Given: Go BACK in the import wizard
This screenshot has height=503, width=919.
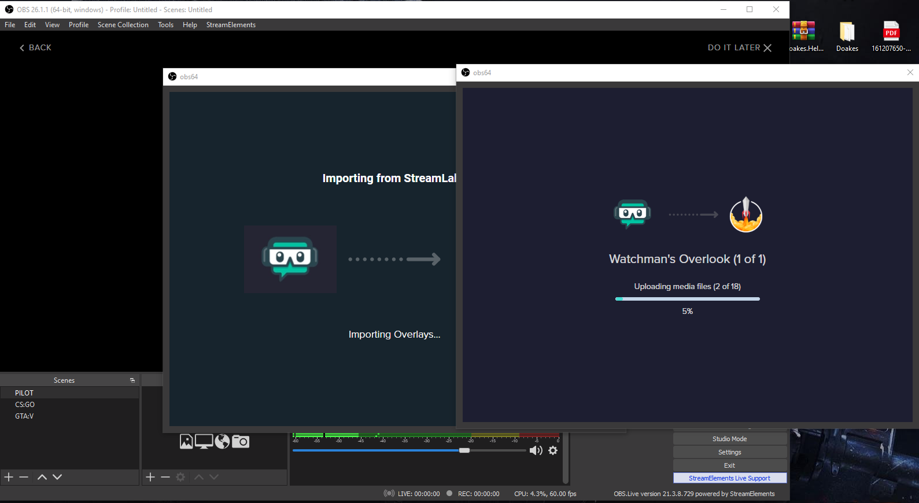Looking at the screenshot, I should pos(35,47).
